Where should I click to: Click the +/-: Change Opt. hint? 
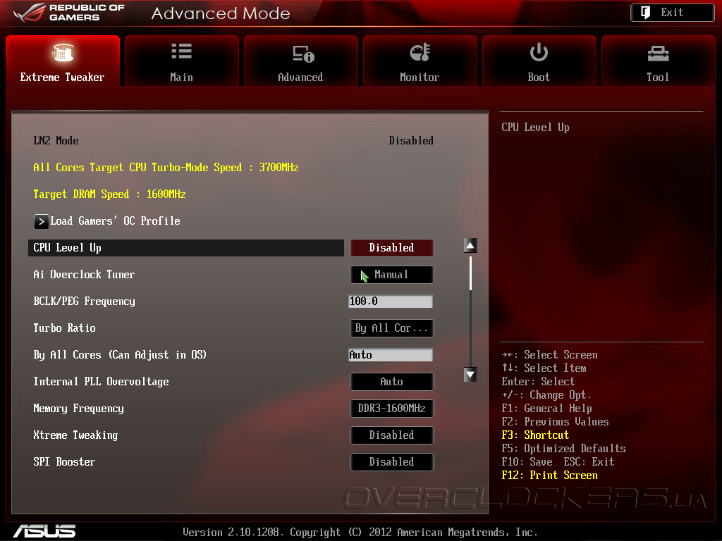(x=546, y=395)
